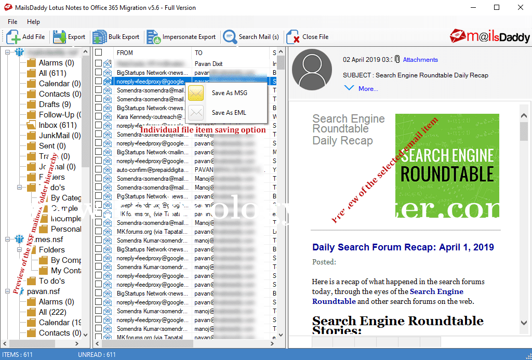Image resolution: width=532 pixels, height=360 pixels.
Task: Choose Save As MSG from the context menu
Action: coord(226,93)
